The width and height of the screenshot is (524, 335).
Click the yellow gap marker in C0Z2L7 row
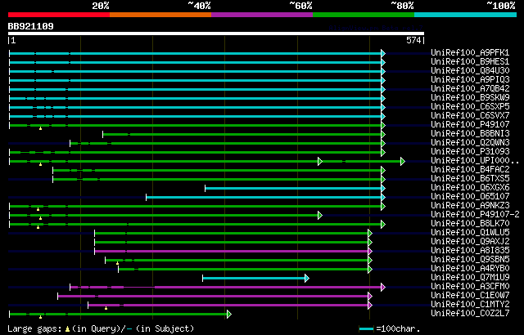[x=40, y=317]
